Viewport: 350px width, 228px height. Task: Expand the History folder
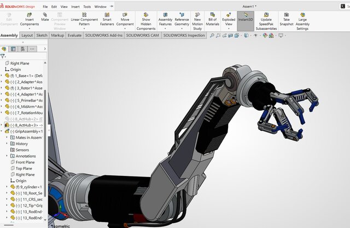point(7,144)
